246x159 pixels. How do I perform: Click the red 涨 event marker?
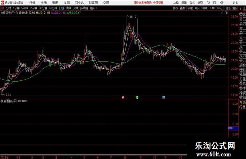pos(123,97)
